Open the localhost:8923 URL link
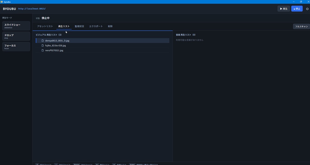The height and width of the screenshot is (165, 310). point(32,9)
